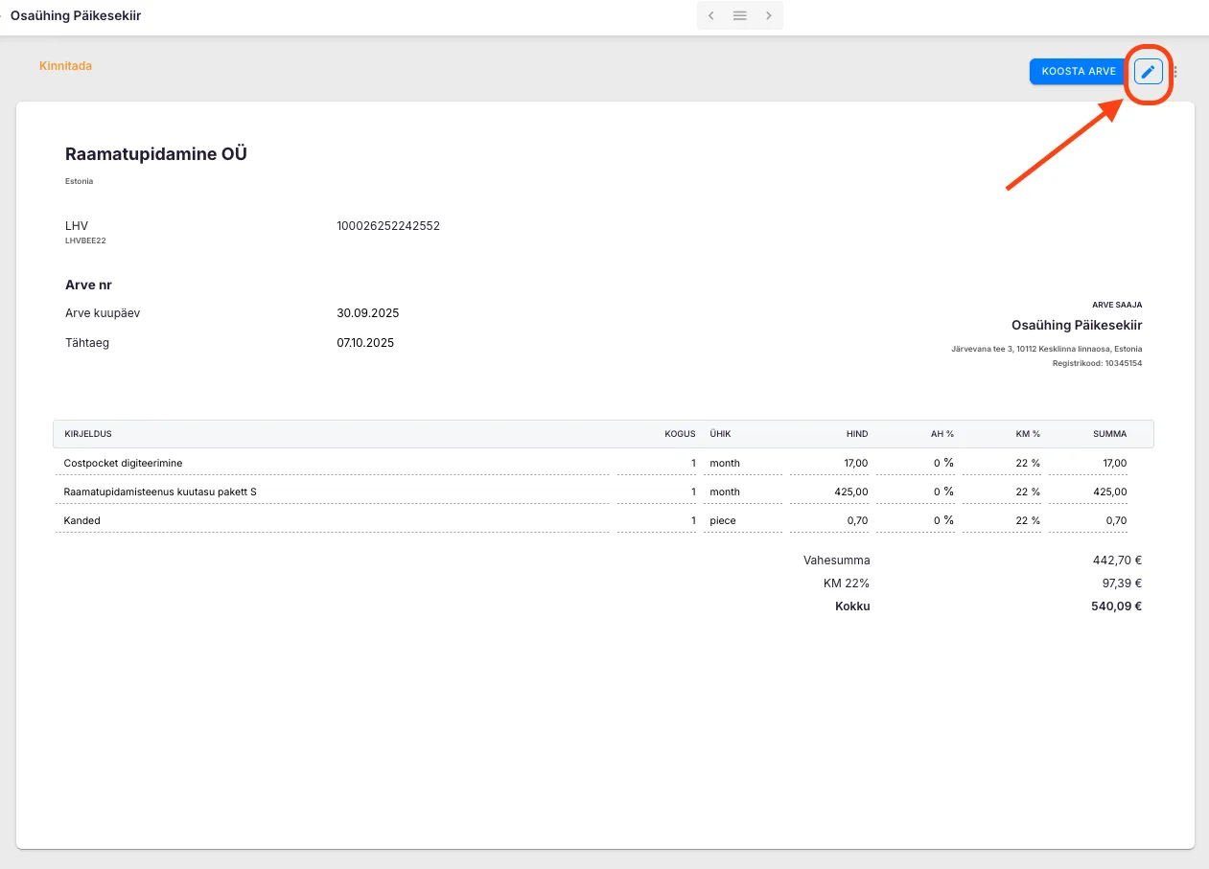Select the Kanded description row
This screenshot has height=869, width=1209.
tap(82, 520)
